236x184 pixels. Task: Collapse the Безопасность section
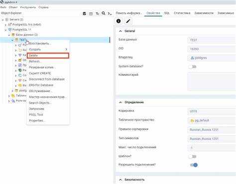[120, 180]
